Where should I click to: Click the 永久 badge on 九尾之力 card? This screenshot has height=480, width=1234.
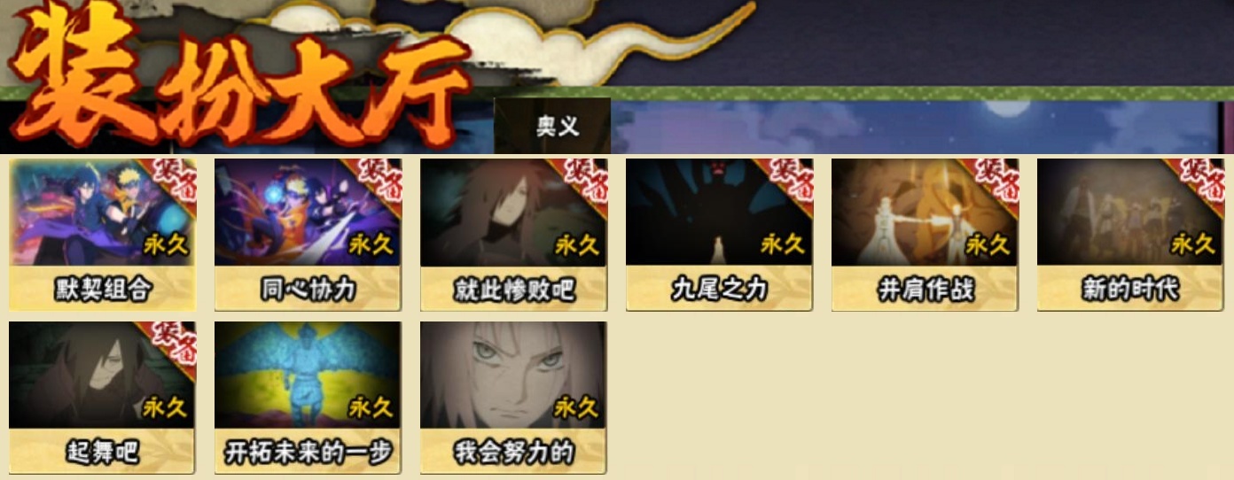click(x=784, y=244)
